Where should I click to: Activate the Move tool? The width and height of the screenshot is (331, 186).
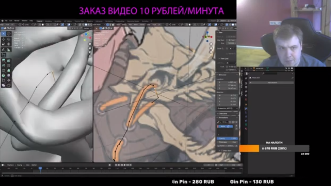pos(3,39)
